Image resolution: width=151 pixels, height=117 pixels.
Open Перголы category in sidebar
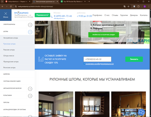(6, 102)
